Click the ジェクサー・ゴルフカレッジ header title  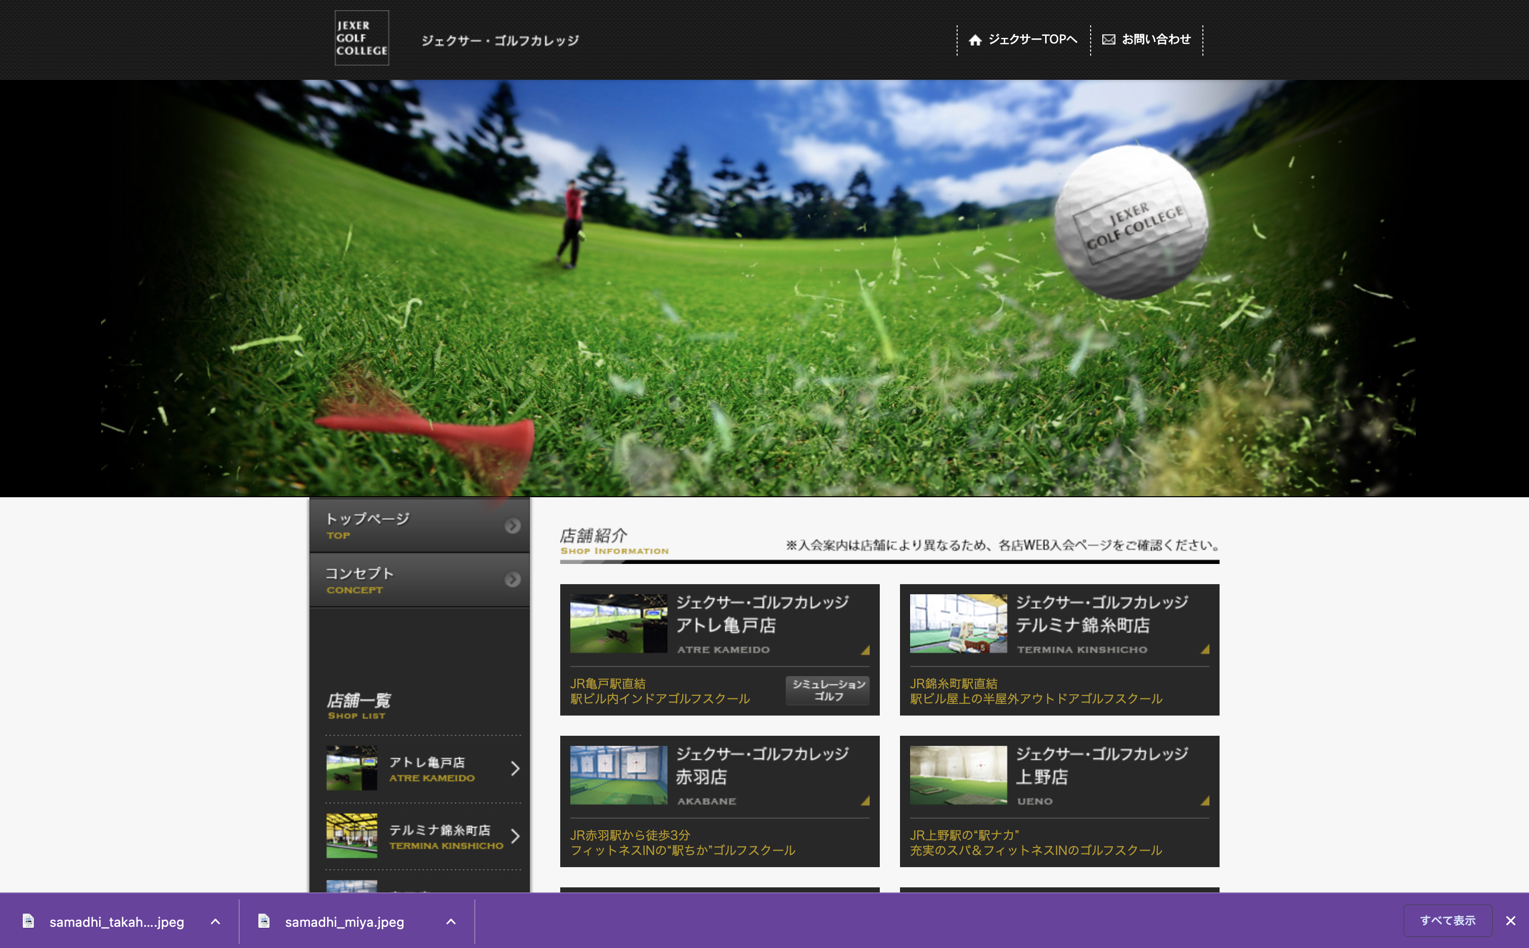click(500, 41)
